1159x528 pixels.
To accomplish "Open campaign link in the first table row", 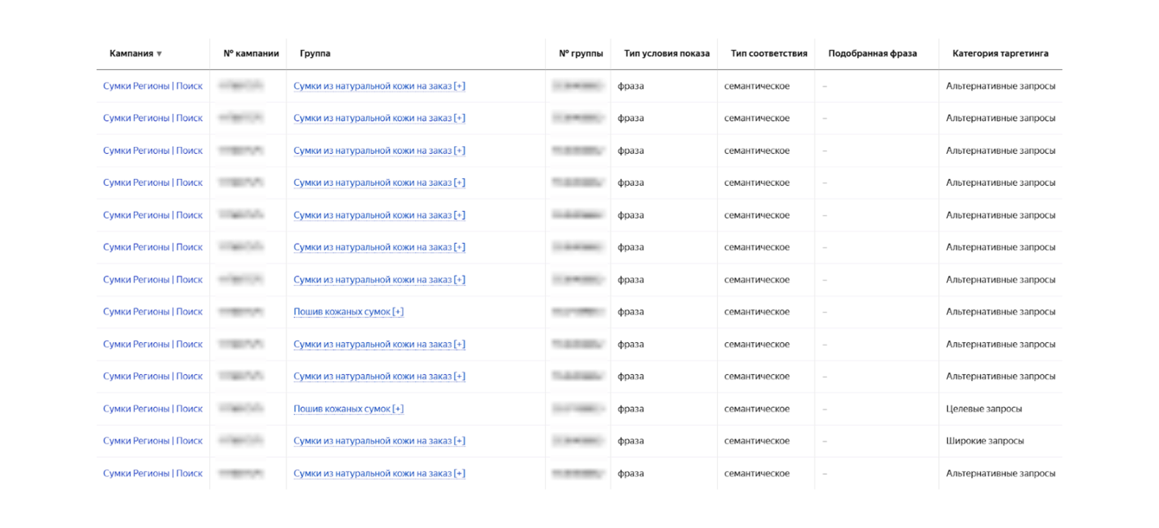I will (152, 86).
